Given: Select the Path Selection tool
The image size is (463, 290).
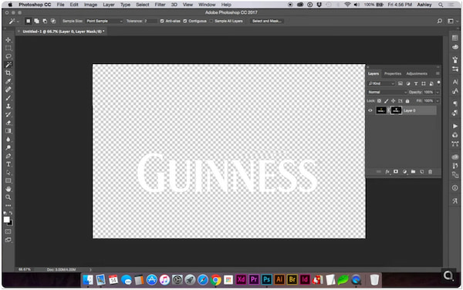Looking at the screenshot, I should pos(8,173).
